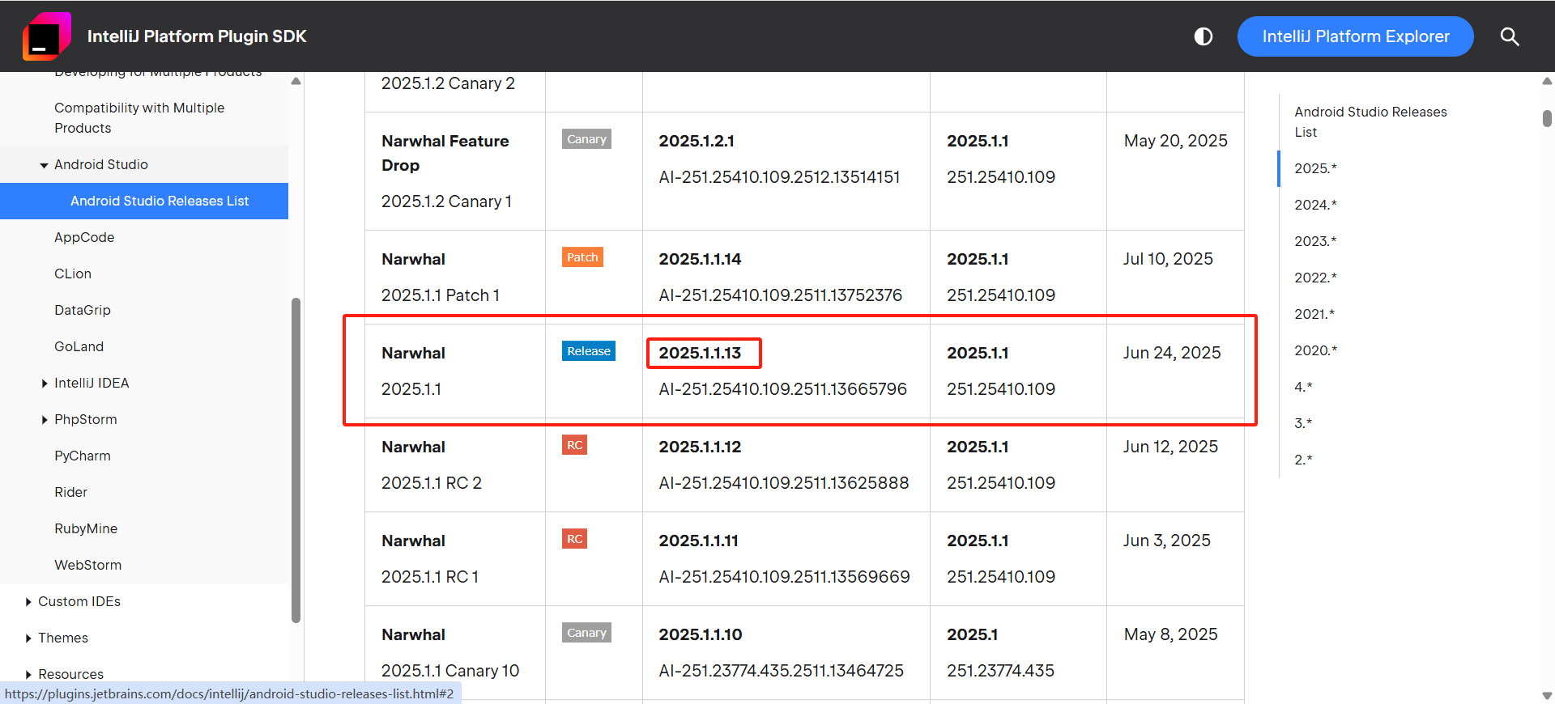The width and height of the screenshot is (1555, 704).
Task: Jump to 2020.* section
Action: [x=1315, y=350]
